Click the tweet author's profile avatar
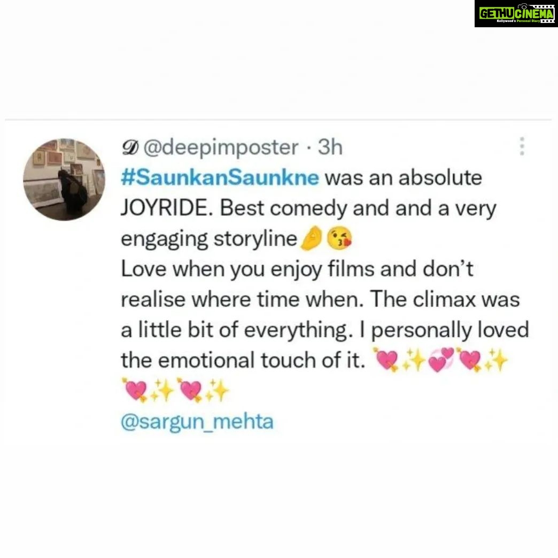Viewport: 558px width, 558px height. pos(65,180)
